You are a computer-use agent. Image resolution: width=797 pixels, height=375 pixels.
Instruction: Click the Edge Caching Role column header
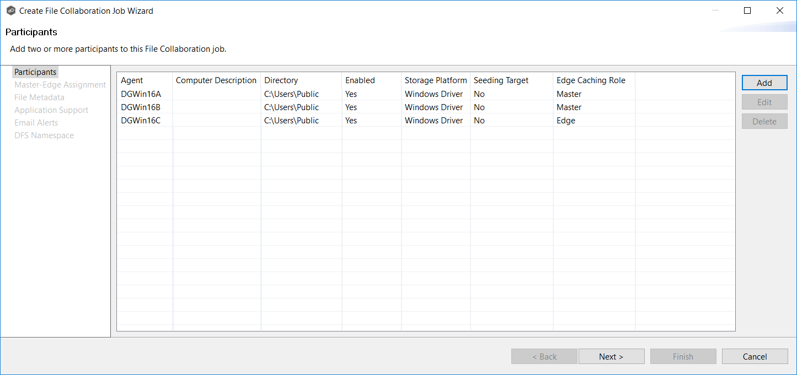(x=591, y=80)
